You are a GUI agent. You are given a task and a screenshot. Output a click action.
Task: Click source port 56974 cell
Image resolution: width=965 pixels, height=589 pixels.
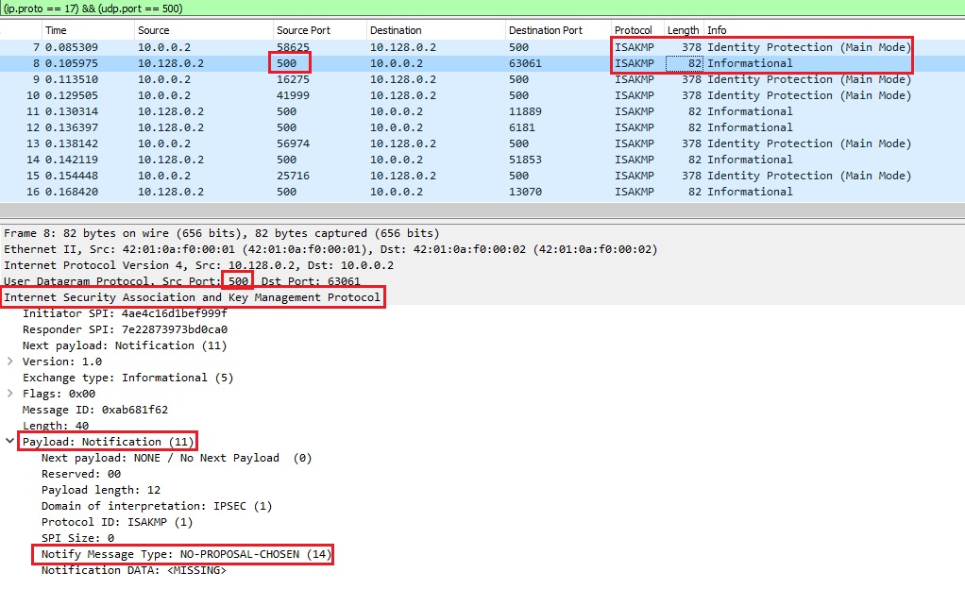293,143
